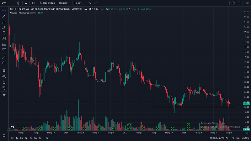Open the W timeframe interval dropdown
Screen dimensions: 251x141
tap(26, 3)
